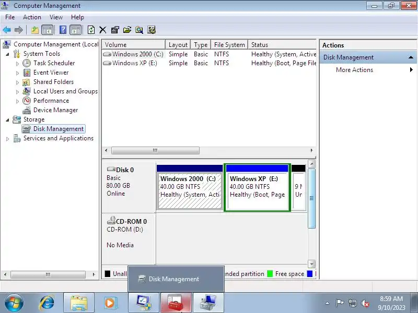Toggle the Show/Hide Action Pane icon
This screenshot has width=418, height=313.
(76, 30)
